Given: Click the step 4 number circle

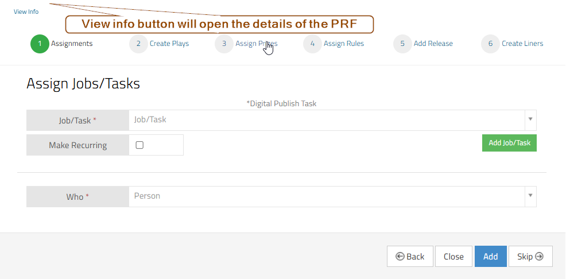Looking at the screenshot, I should tap(312, 44).
